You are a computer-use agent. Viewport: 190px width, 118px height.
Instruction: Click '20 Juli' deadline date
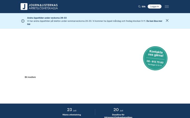tap(118, 110)
